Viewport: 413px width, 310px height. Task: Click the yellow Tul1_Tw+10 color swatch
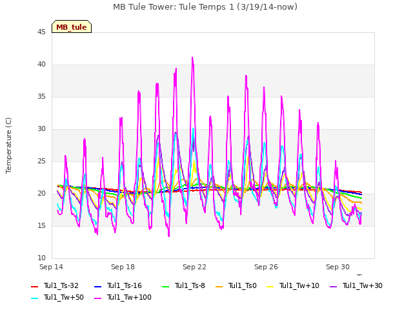click(x=270, y=286)
